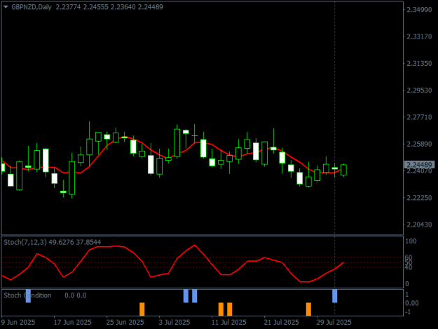Click the -1 label on Stoch Condition scale

click(x=408, y=312)
